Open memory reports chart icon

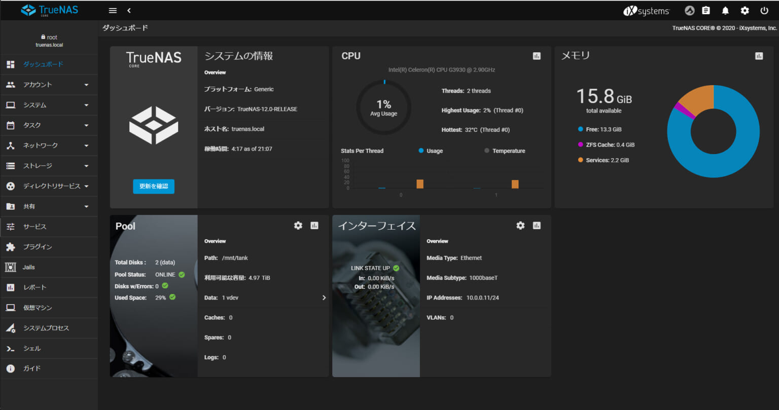click(759, 56)
